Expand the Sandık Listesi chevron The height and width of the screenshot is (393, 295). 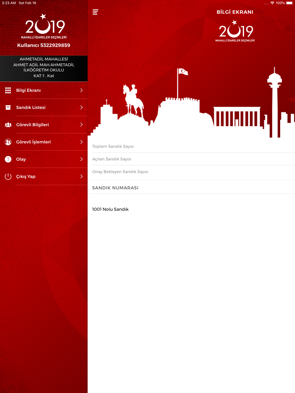pos(81,108)
